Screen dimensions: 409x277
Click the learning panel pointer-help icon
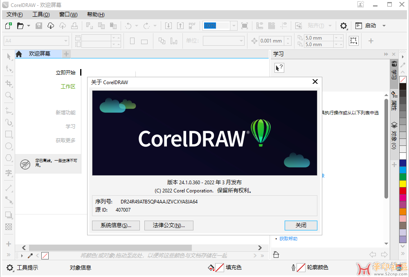click(x=279, y=68)
